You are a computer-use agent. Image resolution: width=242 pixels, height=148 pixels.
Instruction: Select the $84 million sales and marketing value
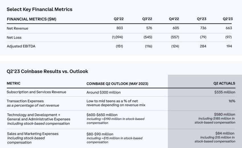[x=225, y=133]
